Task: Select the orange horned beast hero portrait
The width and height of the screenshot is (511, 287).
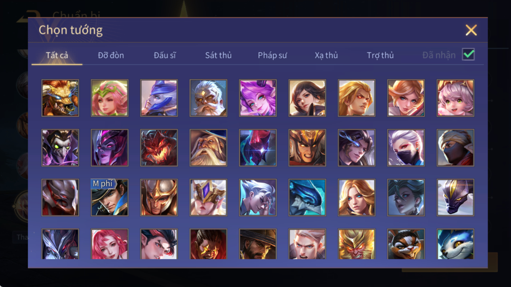Action: pyautogui.click(x=60, y=98)
